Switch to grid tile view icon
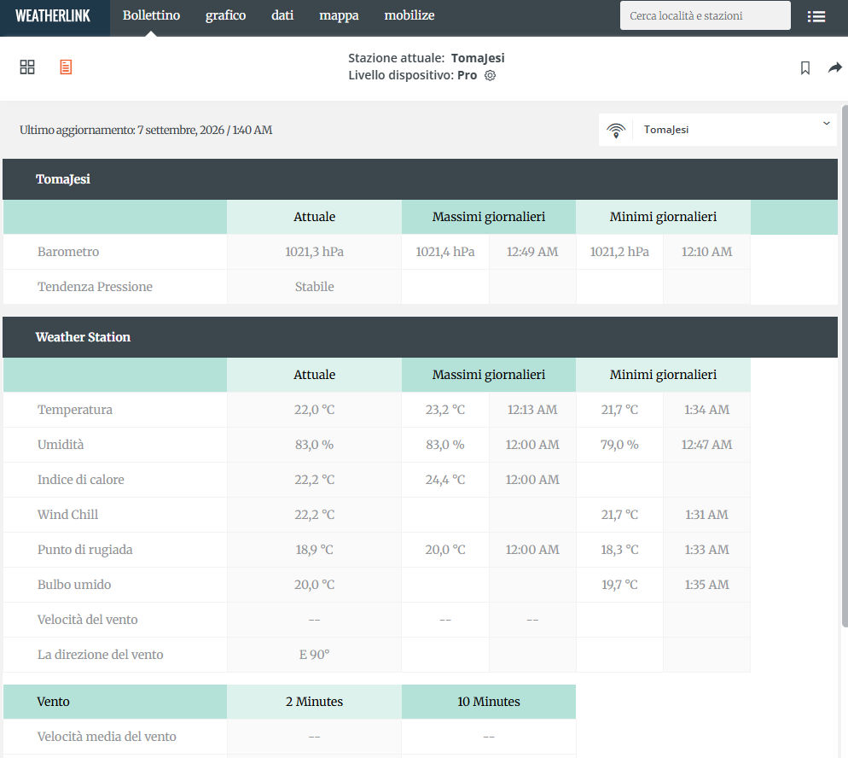This screenshot has width=848, height=758. coord(27,67)
